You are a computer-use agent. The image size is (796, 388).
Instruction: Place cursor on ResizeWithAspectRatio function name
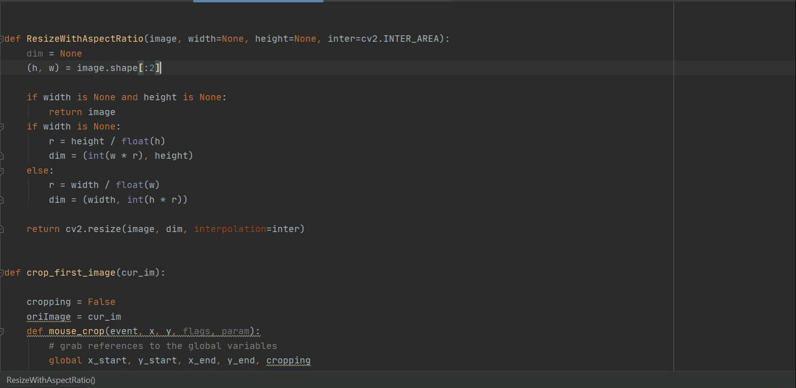(85, 39)
